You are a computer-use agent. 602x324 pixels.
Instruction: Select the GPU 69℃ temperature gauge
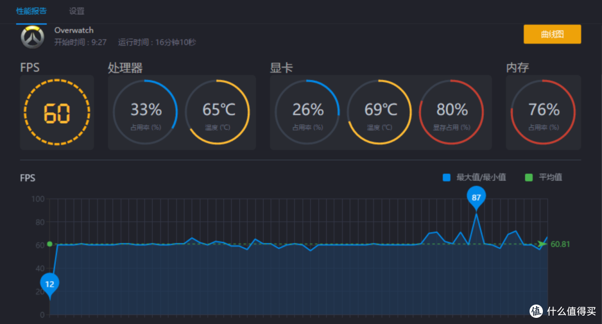[x=380, y=112]
